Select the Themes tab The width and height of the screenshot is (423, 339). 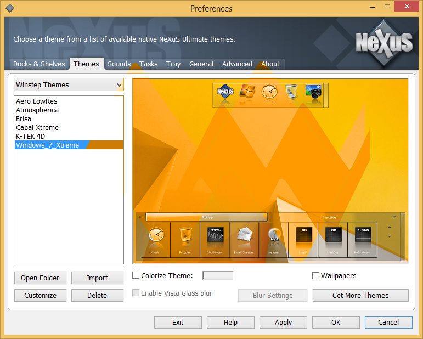pyautogui.click(x=86, y=64)
